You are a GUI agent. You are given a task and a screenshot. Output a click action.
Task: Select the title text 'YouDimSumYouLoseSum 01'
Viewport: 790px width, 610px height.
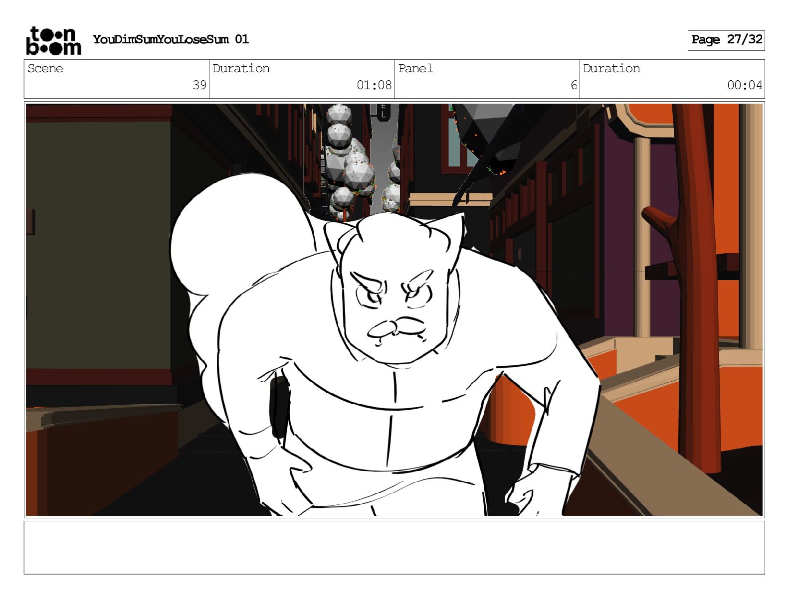[x=171, y=39]
